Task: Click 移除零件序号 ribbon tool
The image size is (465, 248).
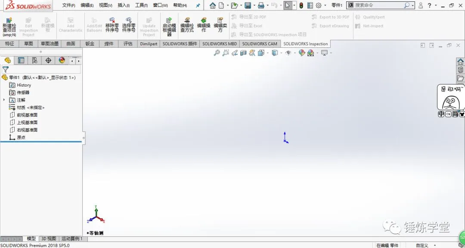Action: pos(112,24)
